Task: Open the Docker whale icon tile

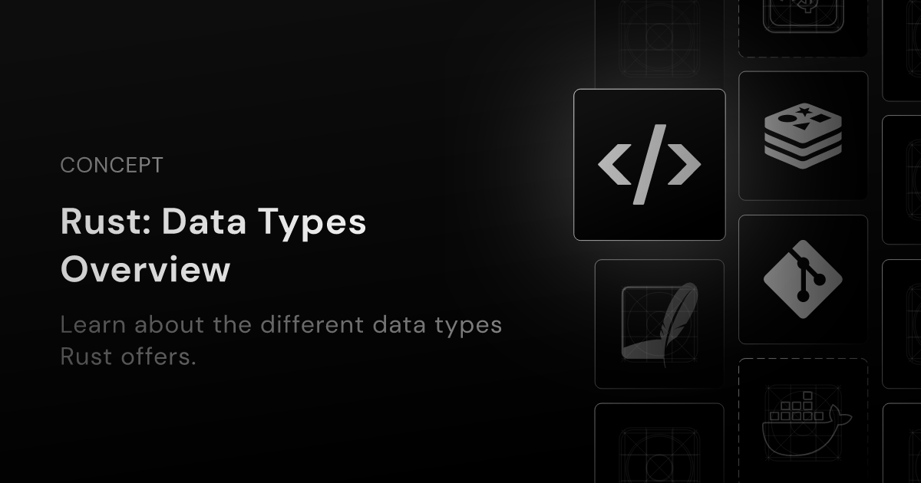Action: pyautogui.click(x=803, y=420)
